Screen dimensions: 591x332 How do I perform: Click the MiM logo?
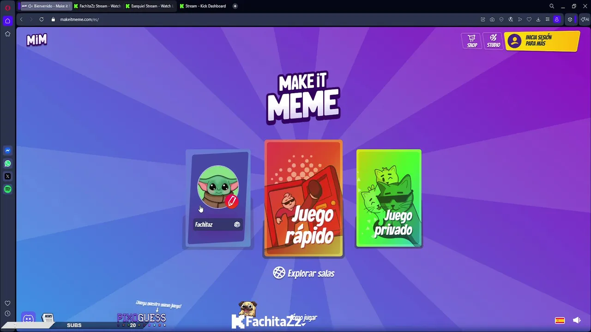37,40
